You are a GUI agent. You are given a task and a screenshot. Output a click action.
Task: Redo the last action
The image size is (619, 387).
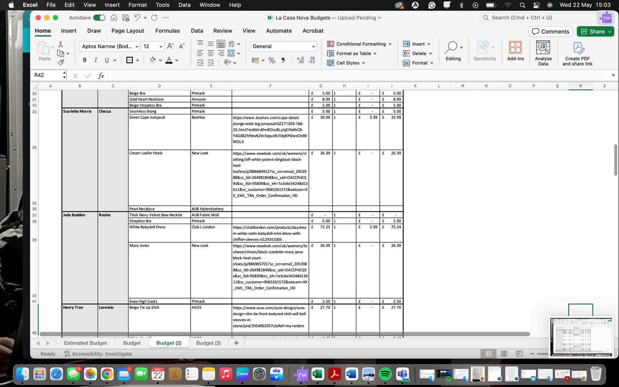click(x=154, y=18)
